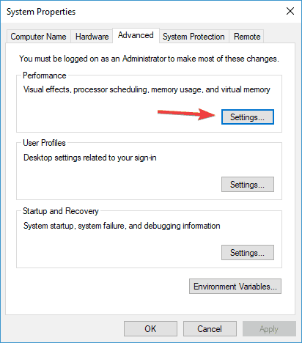Switch to the Computer Name tab

pos(38,37)
